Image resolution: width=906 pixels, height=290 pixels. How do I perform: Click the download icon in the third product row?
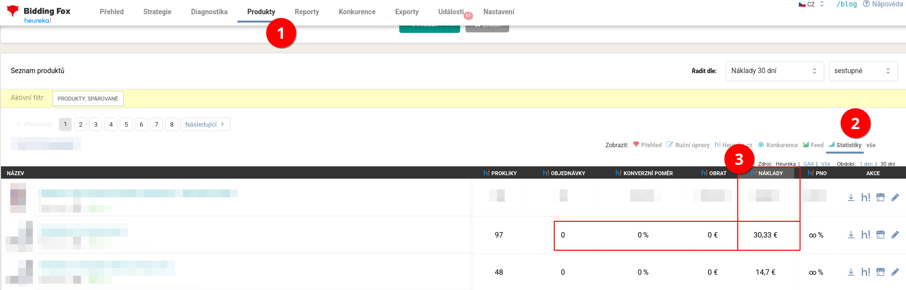[x=851, y=272]
